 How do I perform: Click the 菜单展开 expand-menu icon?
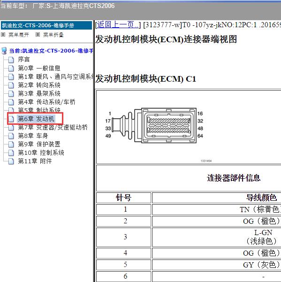click(x=3, y=35)
